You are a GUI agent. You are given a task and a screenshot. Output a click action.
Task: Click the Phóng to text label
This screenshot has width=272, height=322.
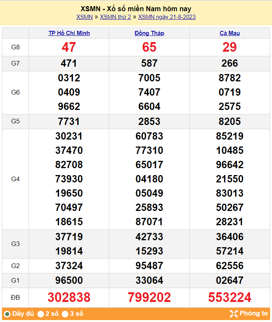click(x=253, y=314)
